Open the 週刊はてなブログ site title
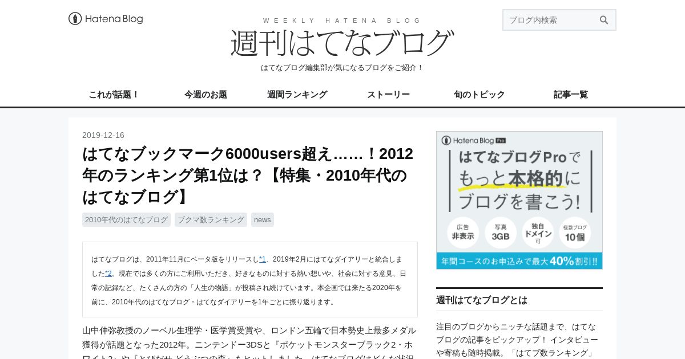685x359 pixels. 342,43
